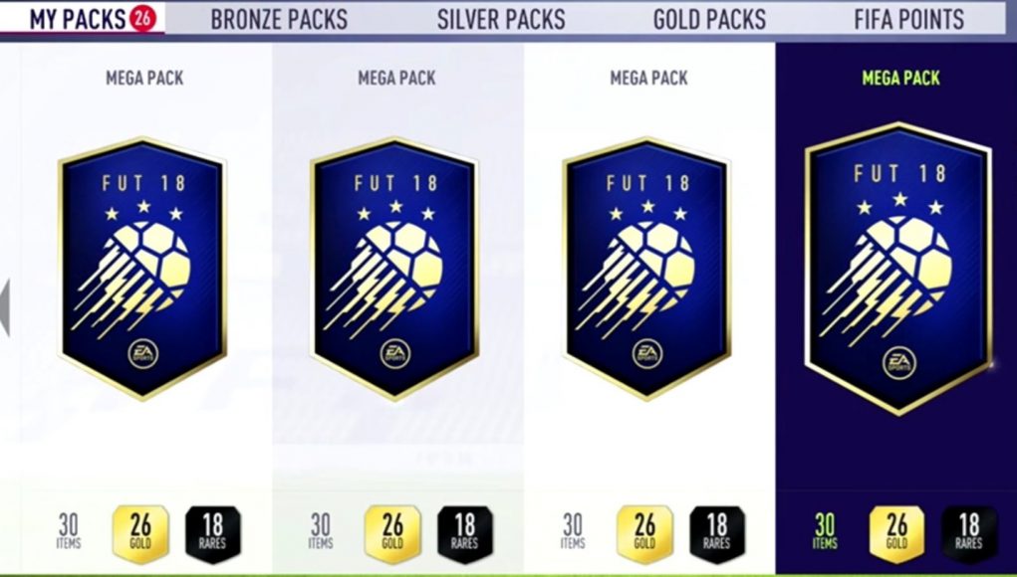Click the 26 Gold badge on second pack
The height and width of the screenshot is (577, 1017).
pos(392,534)
